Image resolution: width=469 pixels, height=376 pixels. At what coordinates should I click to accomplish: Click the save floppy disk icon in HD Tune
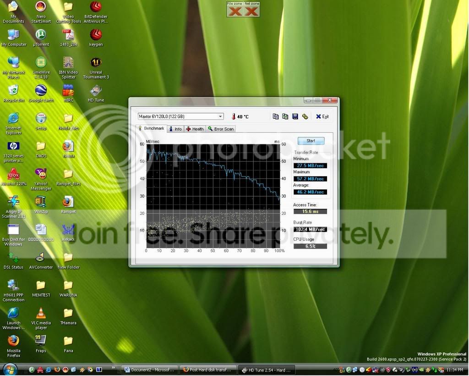coord(295,116)
